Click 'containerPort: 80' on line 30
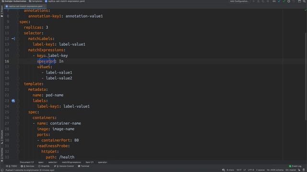This screenshot has height=172, width=307. (x=60, y=140)
